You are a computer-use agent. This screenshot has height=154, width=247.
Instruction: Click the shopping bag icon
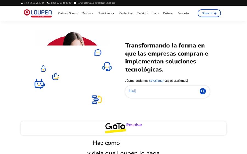[x=56, y=77]
